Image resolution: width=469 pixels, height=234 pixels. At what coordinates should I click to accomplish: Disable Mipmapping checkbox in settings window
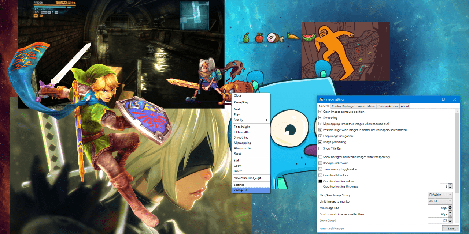320,124
